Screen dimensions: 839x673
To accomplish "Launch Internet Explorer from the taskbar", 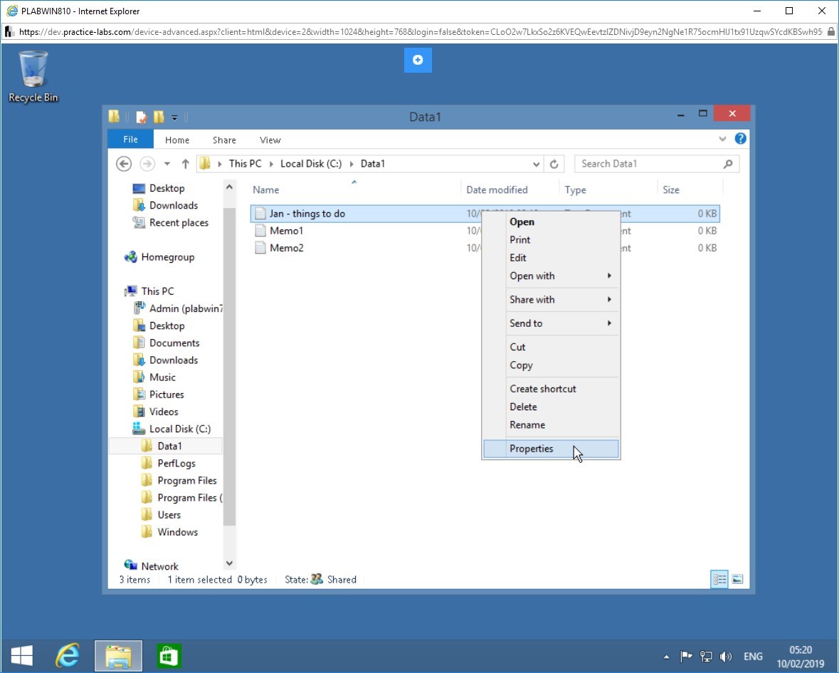I will 68,656.
